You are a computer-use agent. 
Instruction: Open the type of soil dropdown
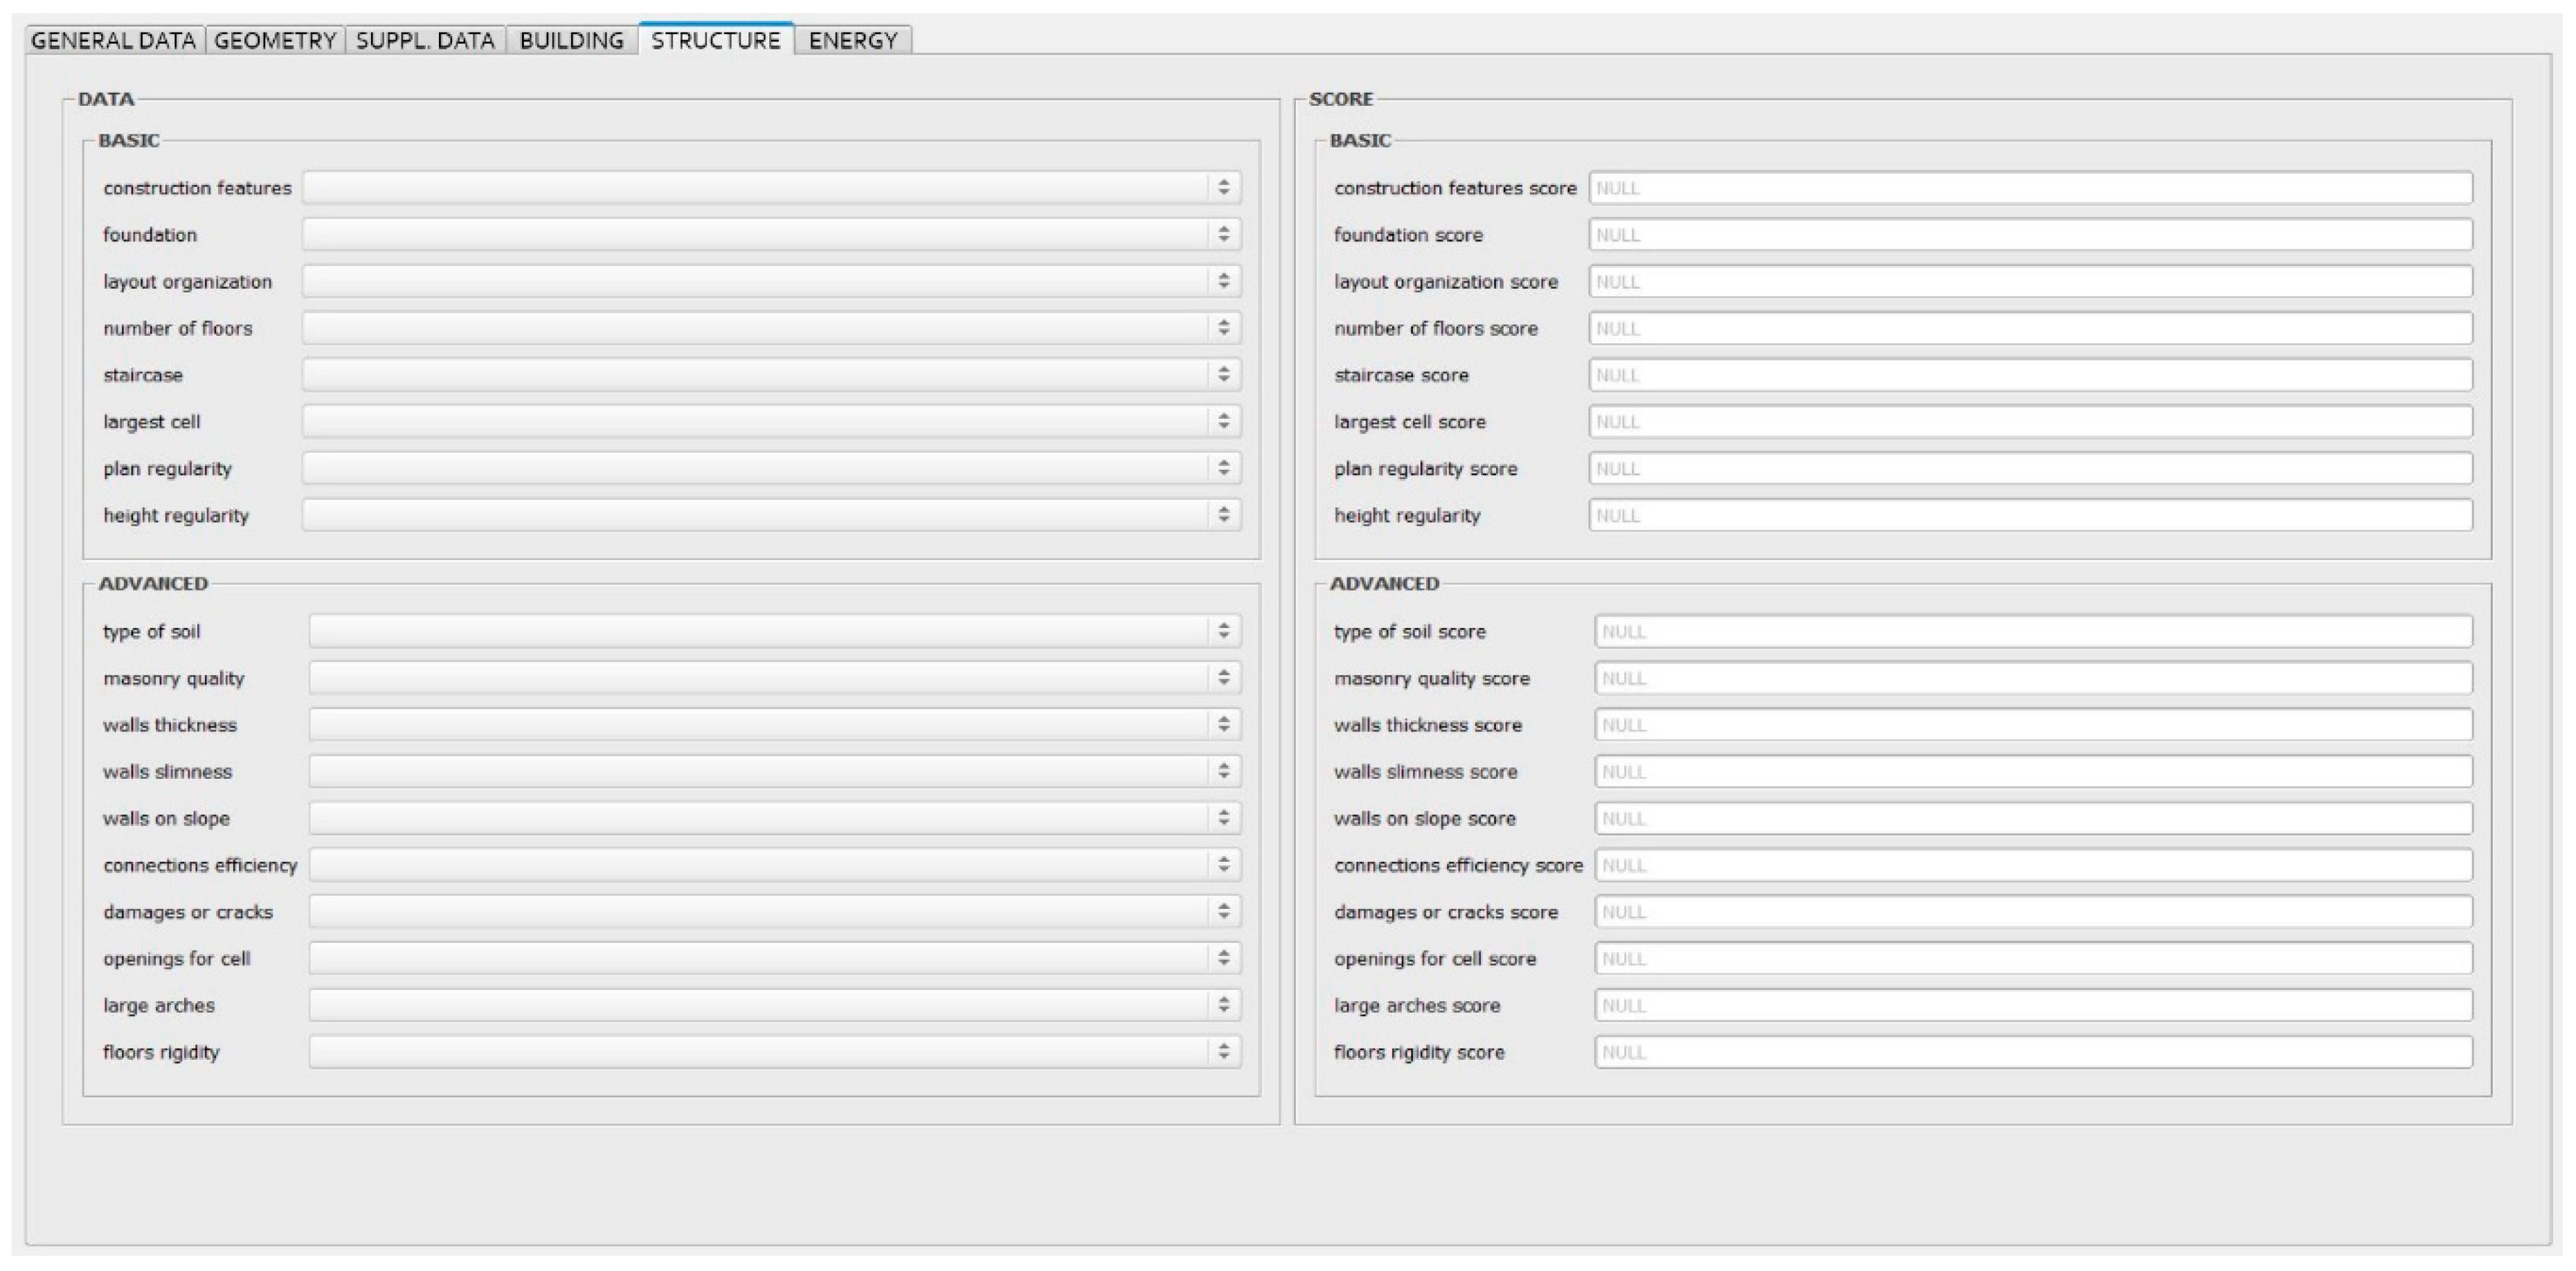point(774,631)
